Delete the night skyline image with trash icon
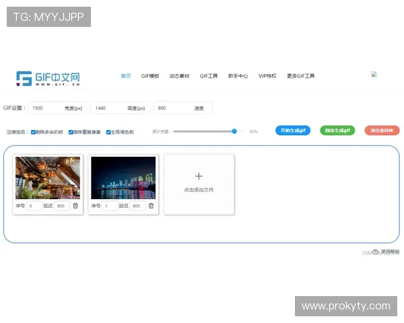This screenshot has height=323, width=404. [151, 206]
